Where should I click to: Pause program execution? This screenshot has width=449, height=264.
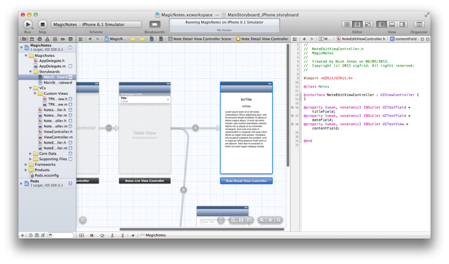[x=92, y=236]
